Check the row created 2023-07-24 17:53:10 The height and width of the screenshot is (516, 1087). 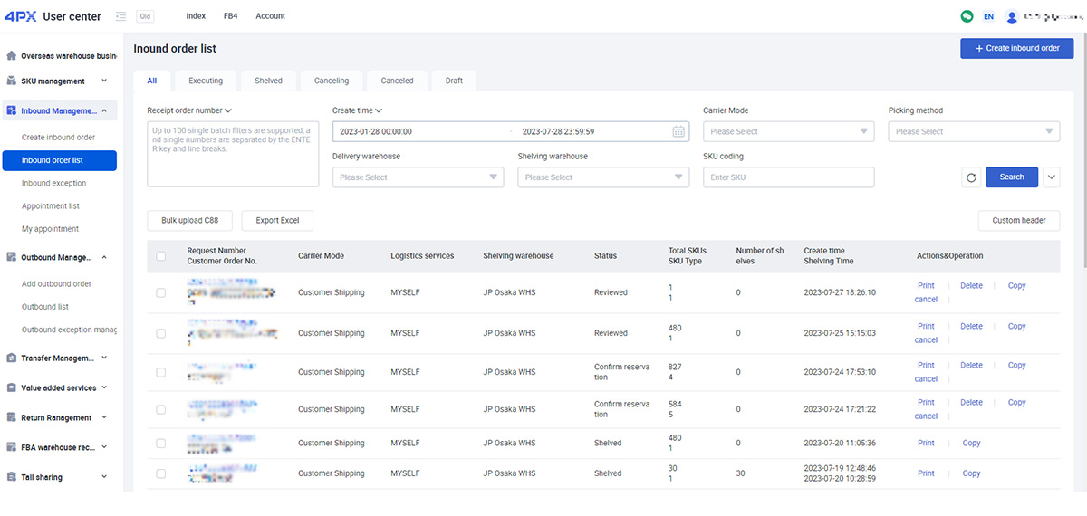tap(161, 372)
